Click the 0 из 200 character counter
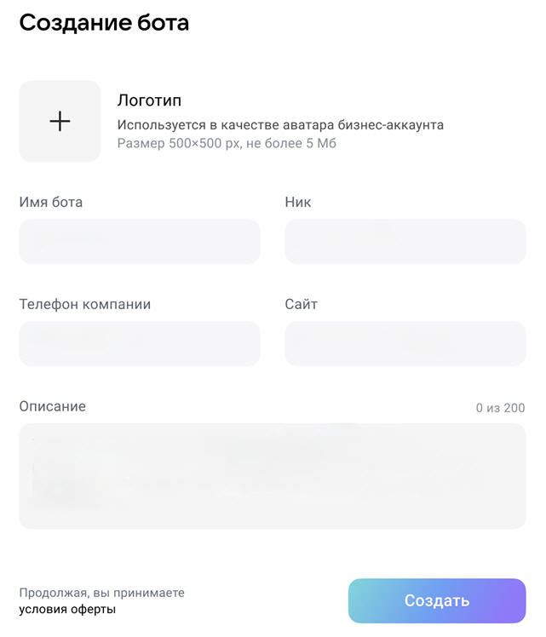The width and height of the screenshot is (546, 637). tap(500, 408)
